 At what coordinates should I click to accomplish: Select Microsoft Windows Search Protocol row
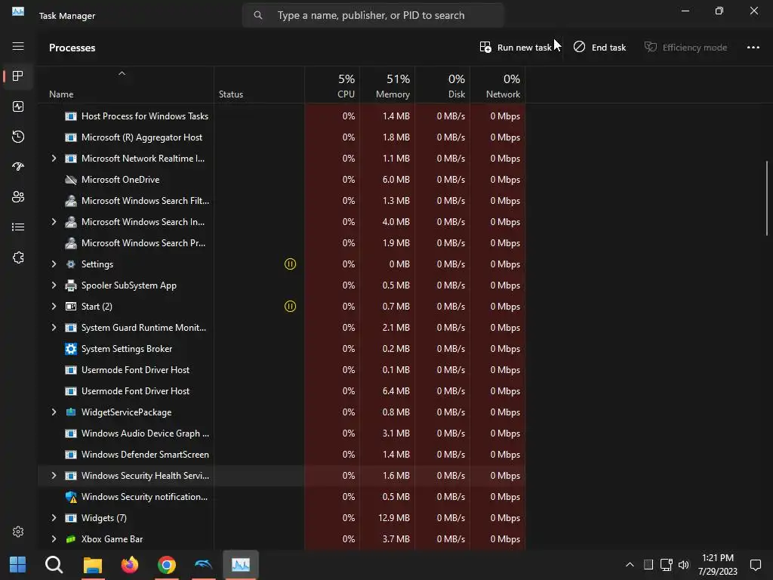coord(282,242)
